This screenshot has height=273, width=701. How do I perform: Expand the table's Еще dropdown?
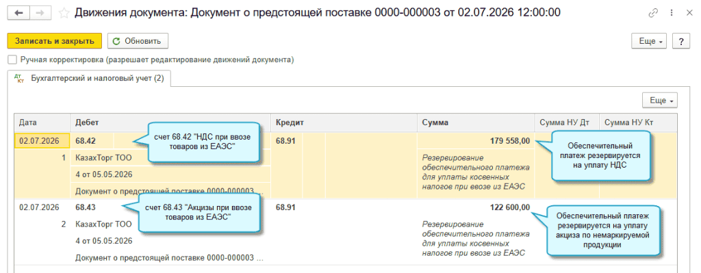(x=660, y=101)
